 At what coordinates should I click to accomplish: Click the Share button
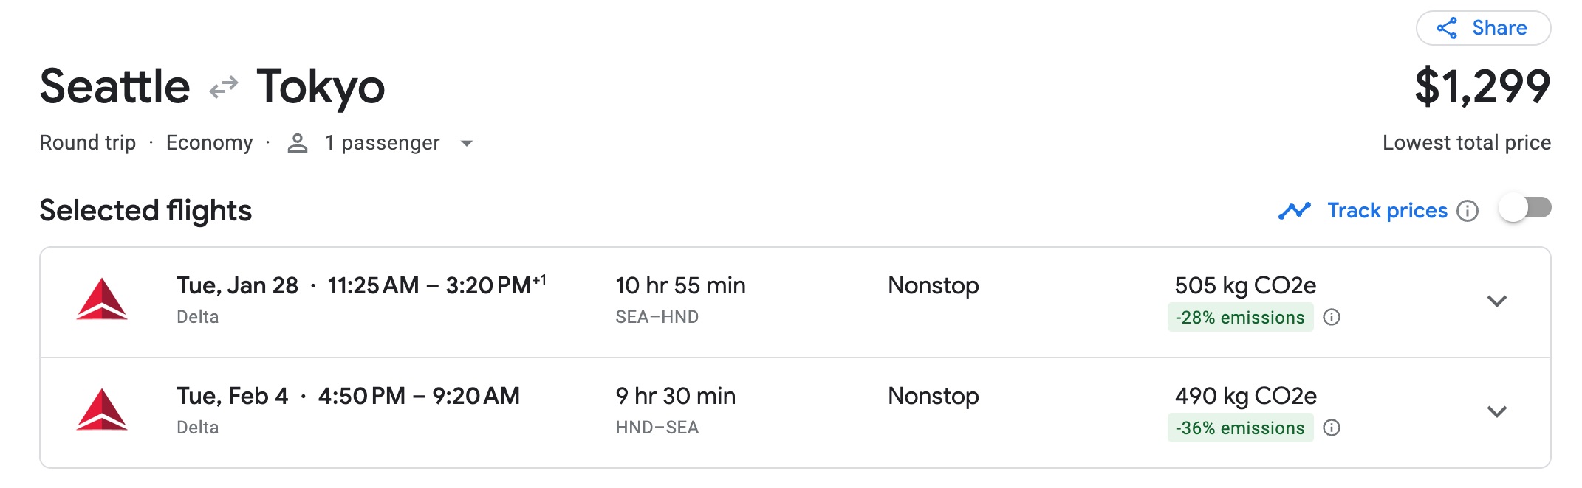coord(1485,27)
